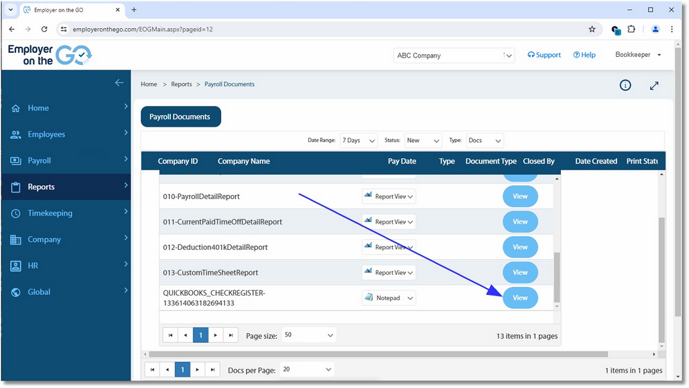Screen dimensions: 689x388
Task: Click the Global globe icon
Action: tap(16, 292)
